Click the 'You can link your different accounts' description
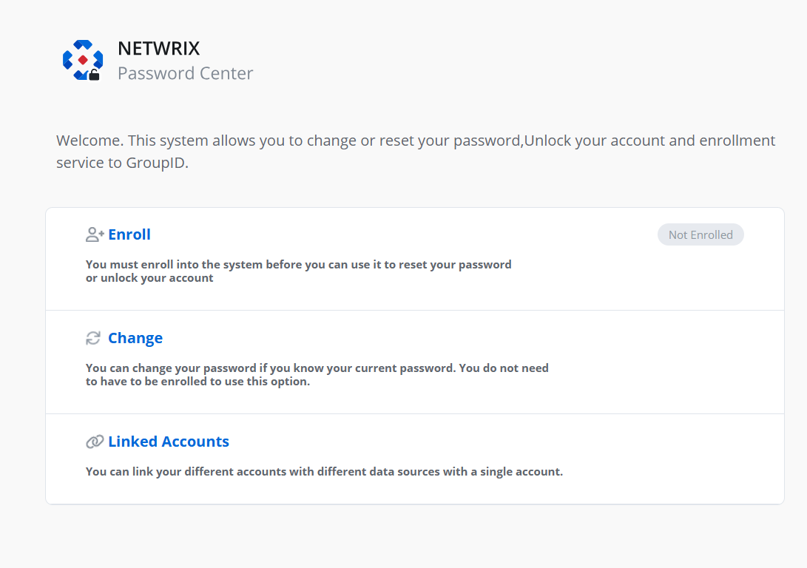 point(324,472)
